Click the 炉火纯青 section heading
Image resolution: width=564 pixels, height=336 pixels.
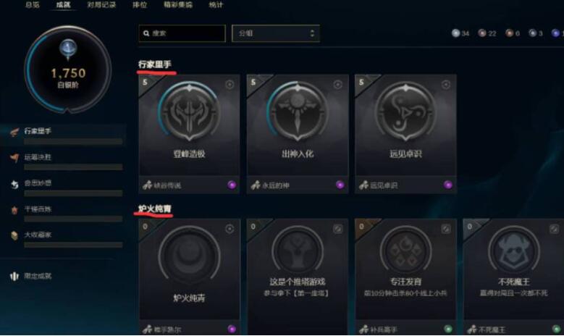coord(155,209)
